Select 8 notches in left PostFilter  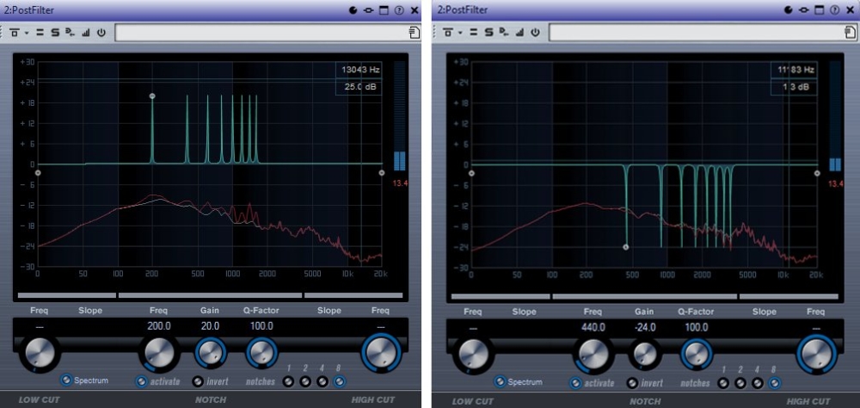click(340, 381)
